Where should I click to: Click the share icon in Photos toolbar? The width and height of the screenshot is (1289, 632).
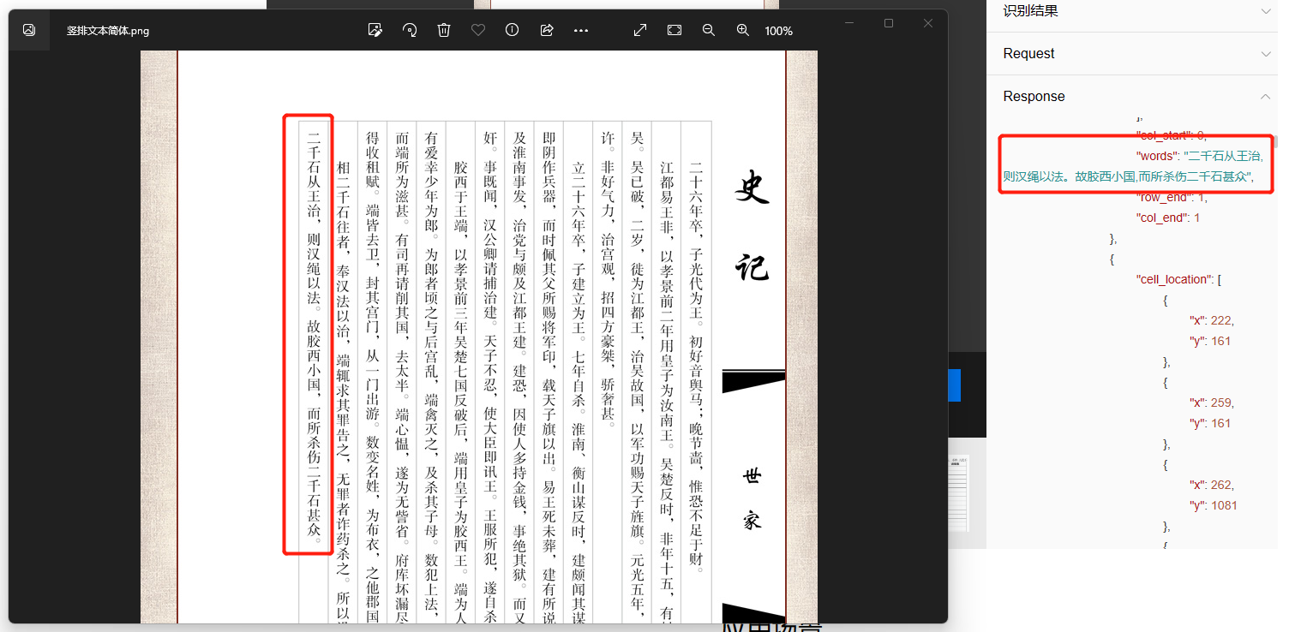(x=547, y=30)
